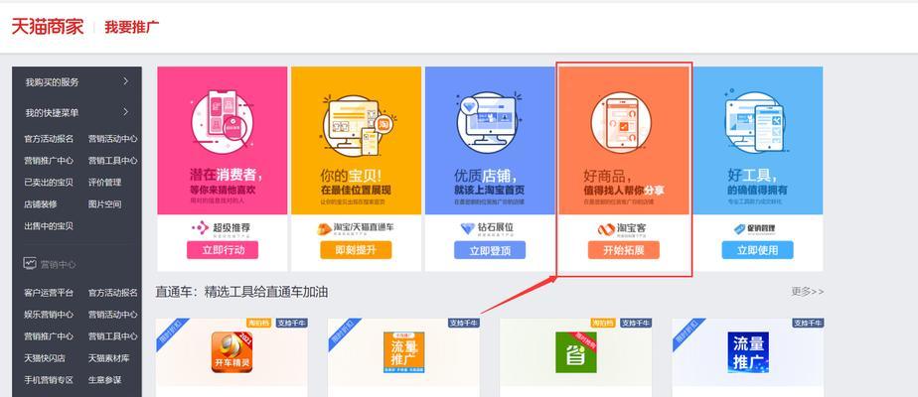Open 手机营销专区 in sidebar

(x=49, y=379)
